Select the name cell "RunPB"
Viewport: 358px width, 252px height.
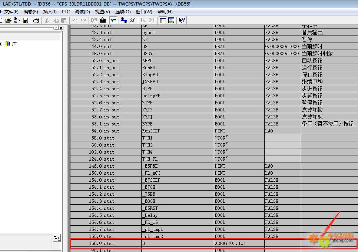178,68
